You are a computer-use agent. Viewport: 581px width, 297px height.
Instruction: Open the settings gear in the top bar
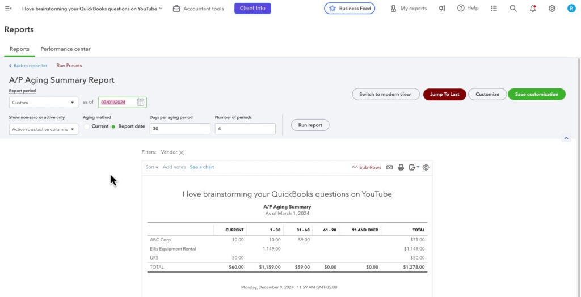click(x=552, y=8)
